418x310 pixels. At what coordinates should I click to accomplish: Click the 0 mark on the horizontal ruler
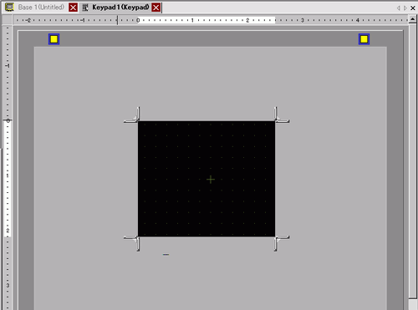[138, 20]
